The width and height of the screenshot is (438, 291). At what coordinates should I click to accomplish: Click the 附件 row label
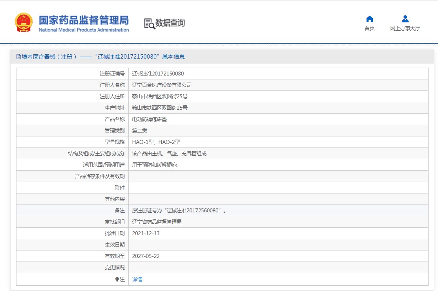(x=120, y=188)
